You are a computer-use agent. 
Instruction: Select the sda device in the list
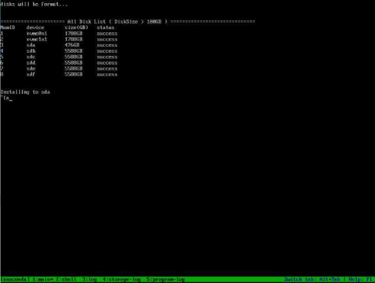tap(31, 45)
